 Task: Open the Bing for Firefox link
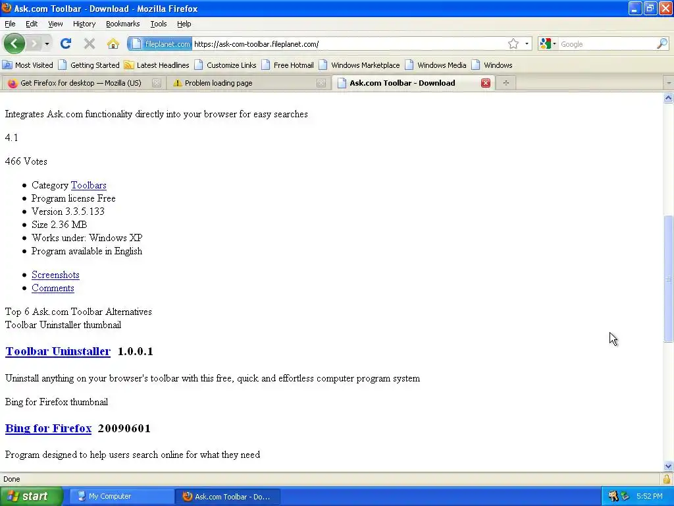click(x=49, y=428)
